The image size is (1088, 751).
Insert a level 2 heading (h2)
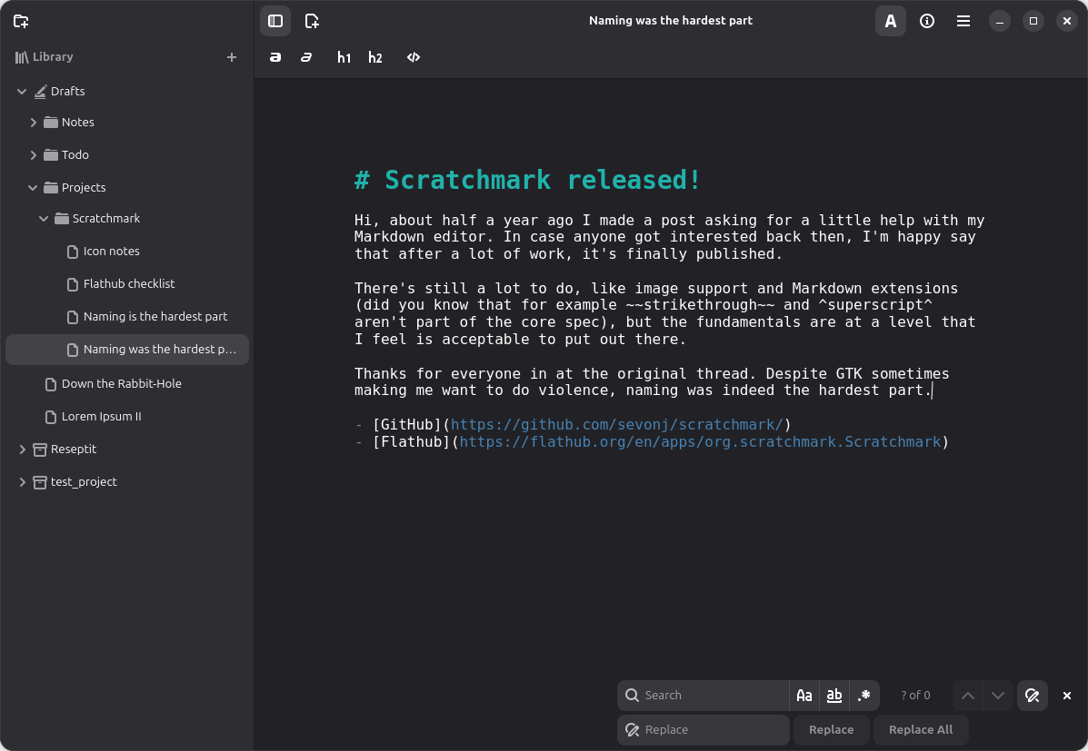click(x=375, y=57)
